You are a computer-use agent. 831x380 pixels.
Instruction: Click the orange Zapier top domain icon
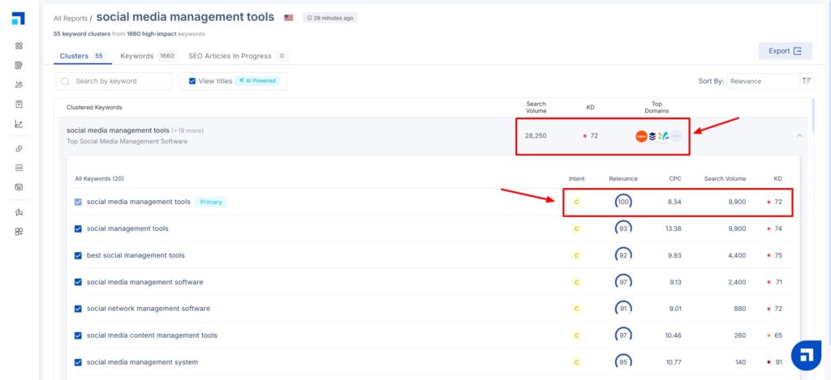click(641, 136)
